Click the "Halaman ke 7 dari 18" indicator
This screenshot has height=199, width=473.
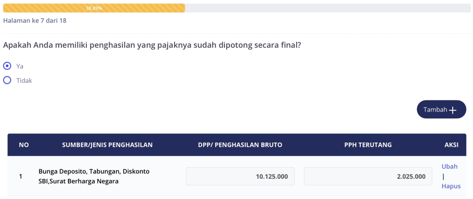point(35,21)
